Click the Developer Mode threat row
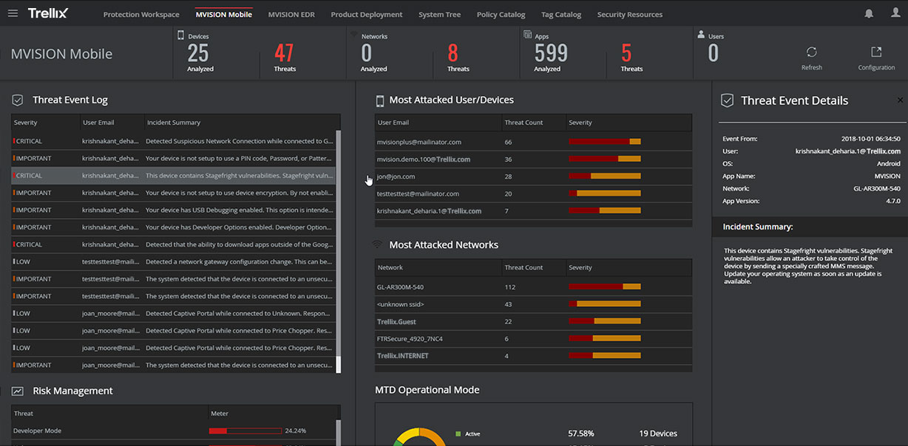This screenshot has width=908, height=446. [x=173, y=430]
